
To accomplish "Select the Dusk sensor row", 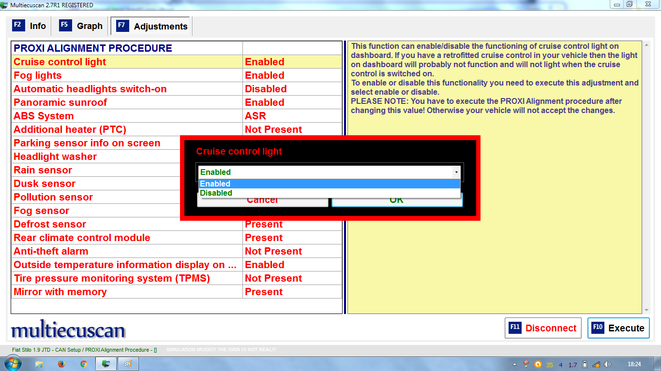I will tap(96, 184).
